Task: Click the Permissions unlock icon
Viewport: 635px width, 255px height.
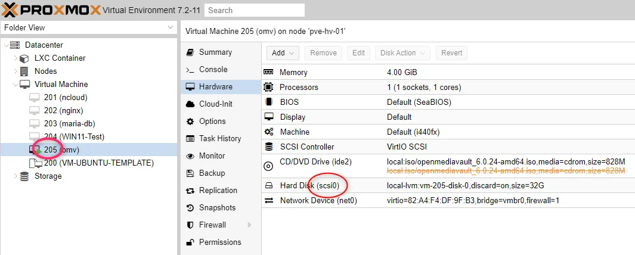Action: (x=190, y=242)
